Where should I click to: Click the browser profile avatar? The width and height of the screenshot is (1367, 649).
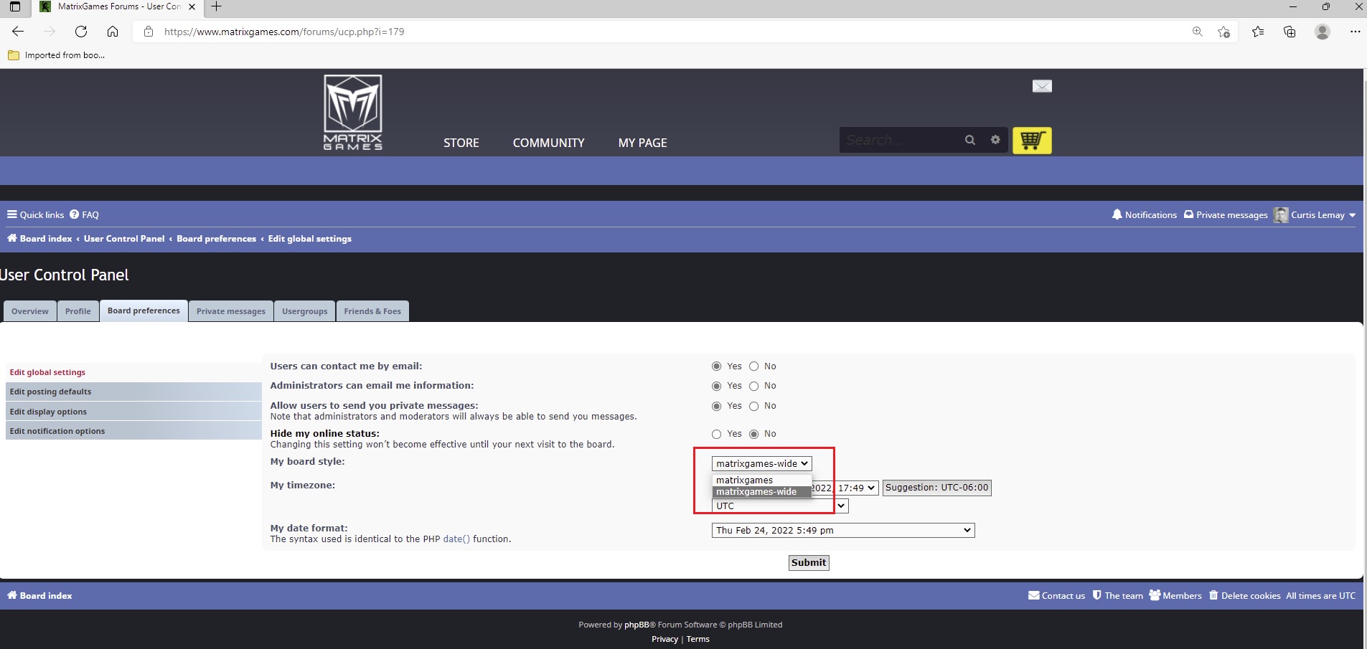point(1323,32)
